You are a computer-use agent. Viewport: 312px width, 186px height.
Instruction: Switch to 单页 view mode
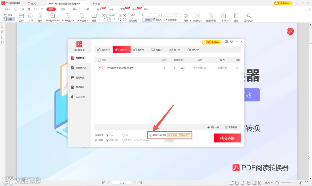pyautogui.click(x=147, y=20)
